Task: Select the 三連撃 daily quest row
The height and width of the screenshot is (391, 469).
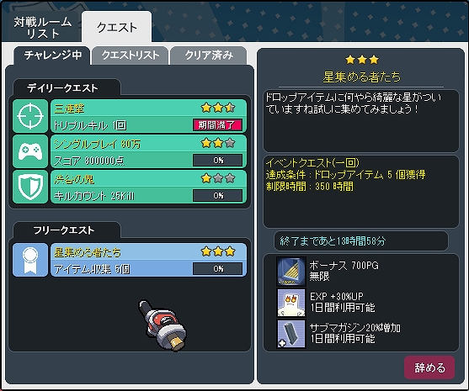Action: pyautogui.click(x=130, y=116)
